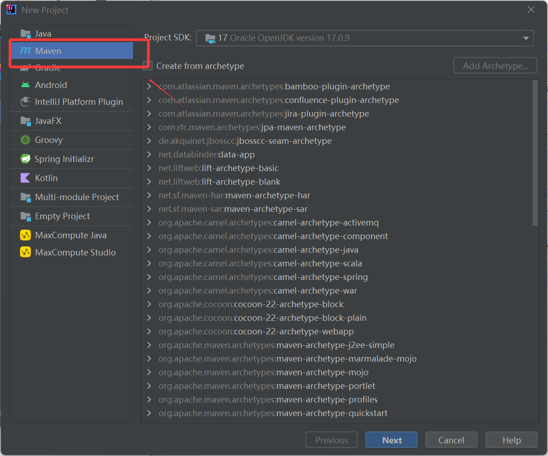Select camel-archetype-activemq row
The width and height of the screenshot is (548, 456).
point(336,222)
